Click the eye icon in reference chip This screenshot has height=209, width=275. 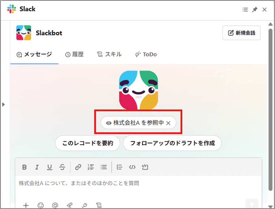click(x=109, y=123)
